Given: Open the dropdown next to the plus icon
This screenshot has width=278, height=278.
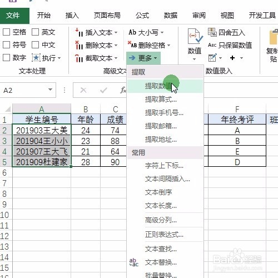Looking at the screenshot, I should pos(241,58).
